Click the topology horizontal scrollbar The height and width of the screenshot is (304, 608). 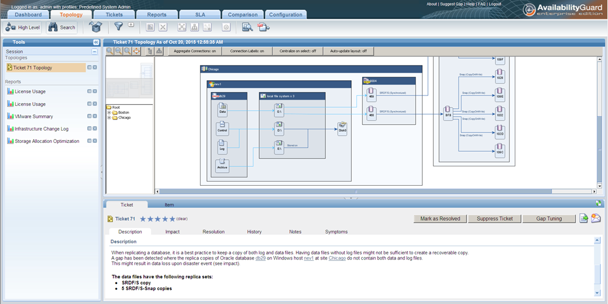[355, 192]
